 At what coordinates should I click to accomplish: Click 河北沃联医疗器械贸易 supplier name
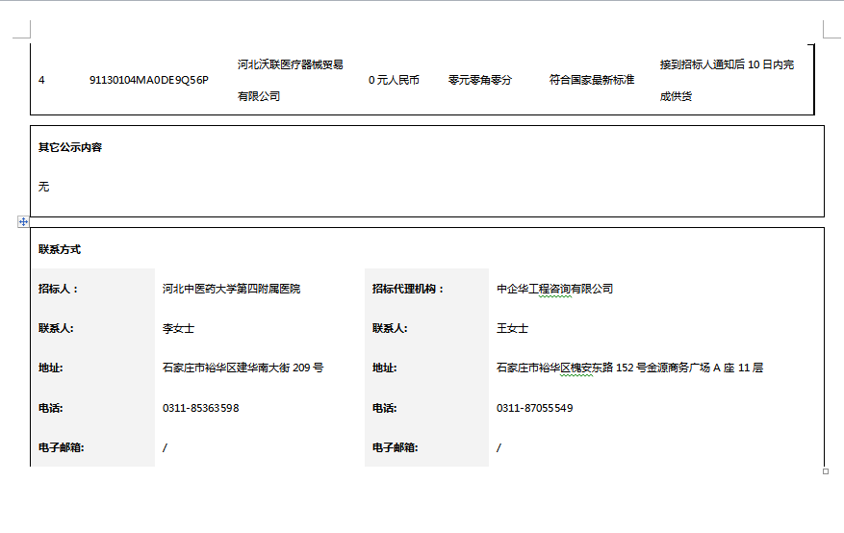pyautogui.click(x=291, y=64)
